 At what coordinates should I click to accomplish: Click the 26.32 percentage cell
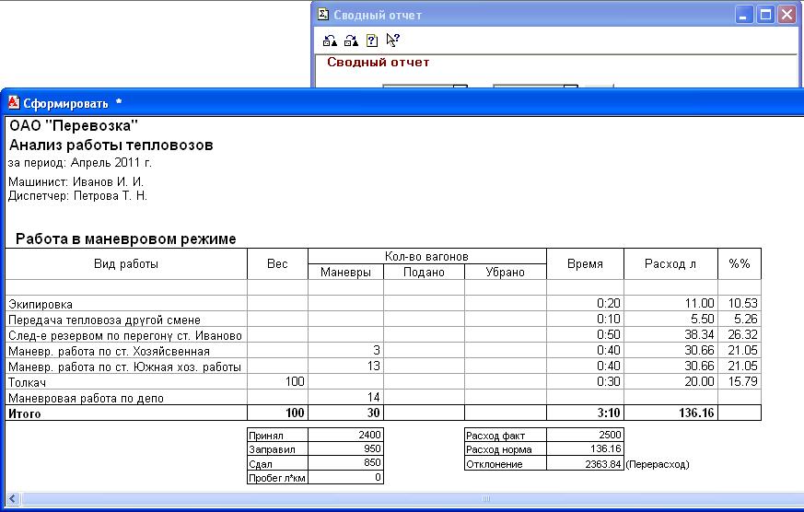pyautogui.click(x=743, y=334)
